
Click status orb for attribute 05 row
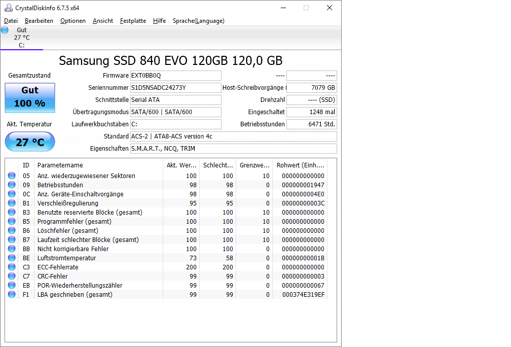tap(12, 176)
